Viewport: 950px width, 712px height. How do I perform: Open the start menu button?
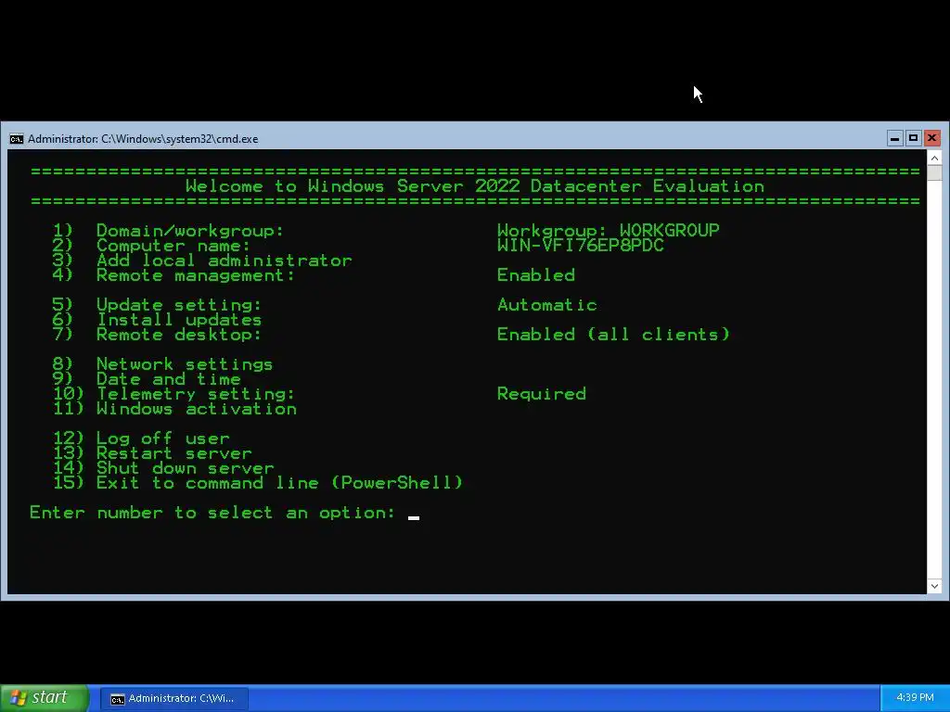tap(45, 698)
